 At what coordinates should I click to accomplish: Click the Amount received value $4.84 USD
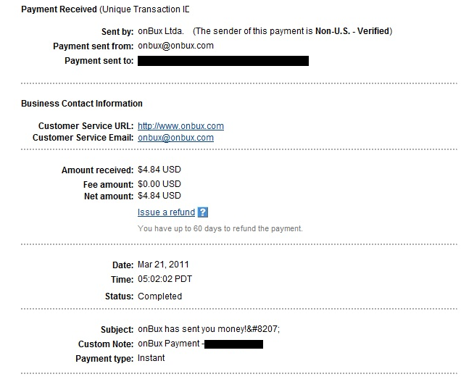(x=159, y=170)
